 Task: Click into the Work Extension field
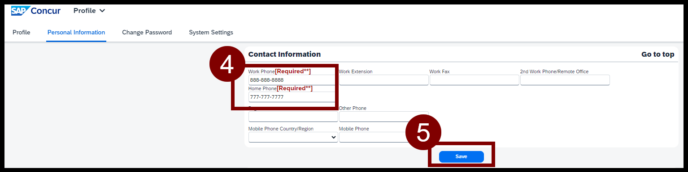click(384, 80)
